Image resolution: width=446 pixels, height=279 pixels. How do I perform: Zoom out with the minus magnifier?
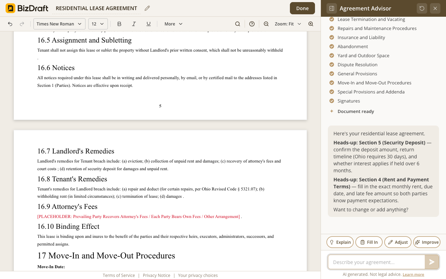pyautogui.click(x=266, y=24)
